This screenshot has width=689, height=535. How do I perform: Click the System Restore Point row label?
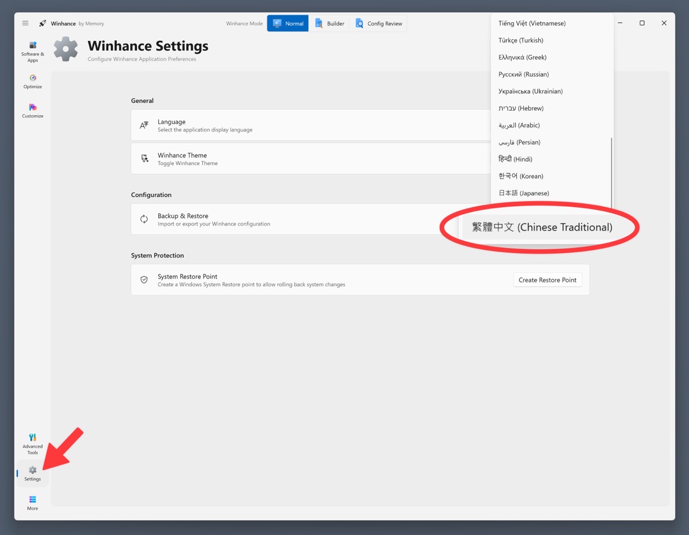tap(187, 277)
